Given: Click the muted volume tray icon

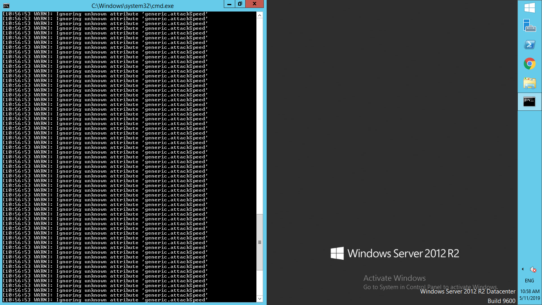Looking at the screenshot, I should click(x=533, y=270).
